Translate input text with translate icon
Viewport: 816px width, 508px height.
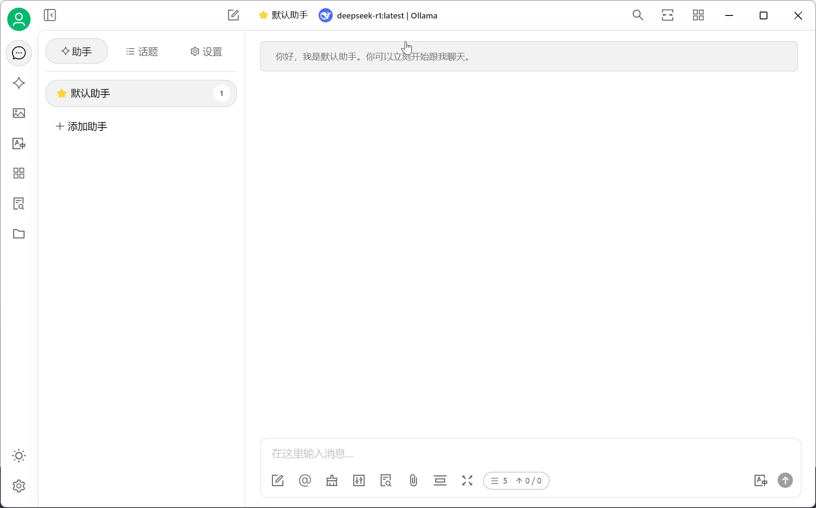[x=761, y=480]
